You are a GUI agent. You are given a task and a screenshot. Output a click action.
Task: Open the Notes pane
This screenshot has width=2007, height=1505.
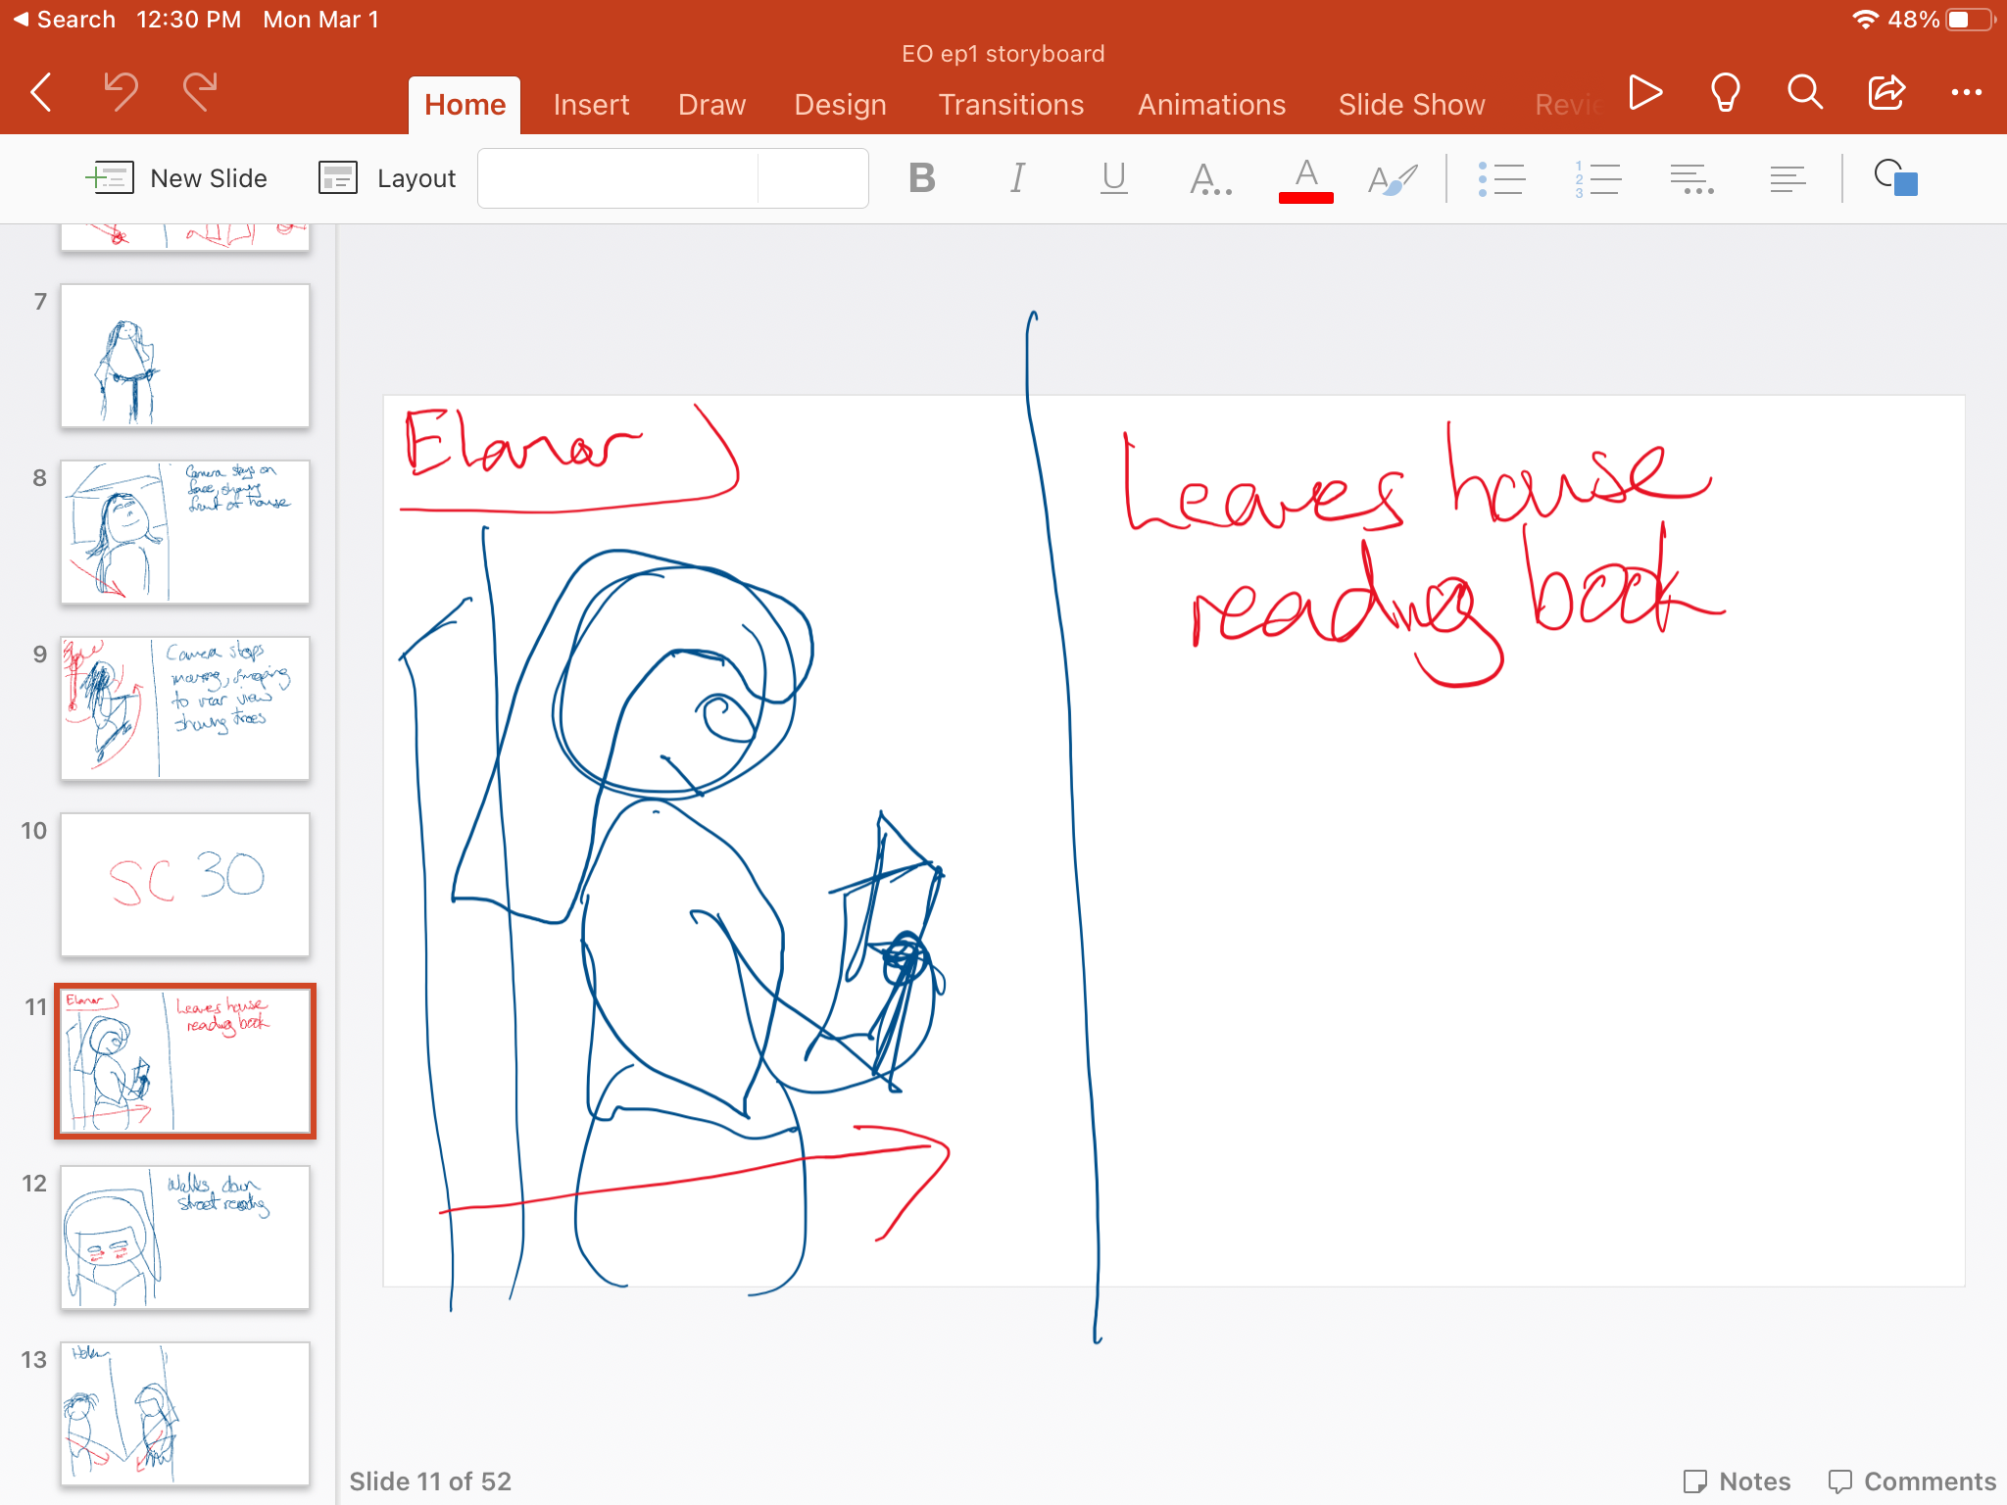pos(1736,1481)
